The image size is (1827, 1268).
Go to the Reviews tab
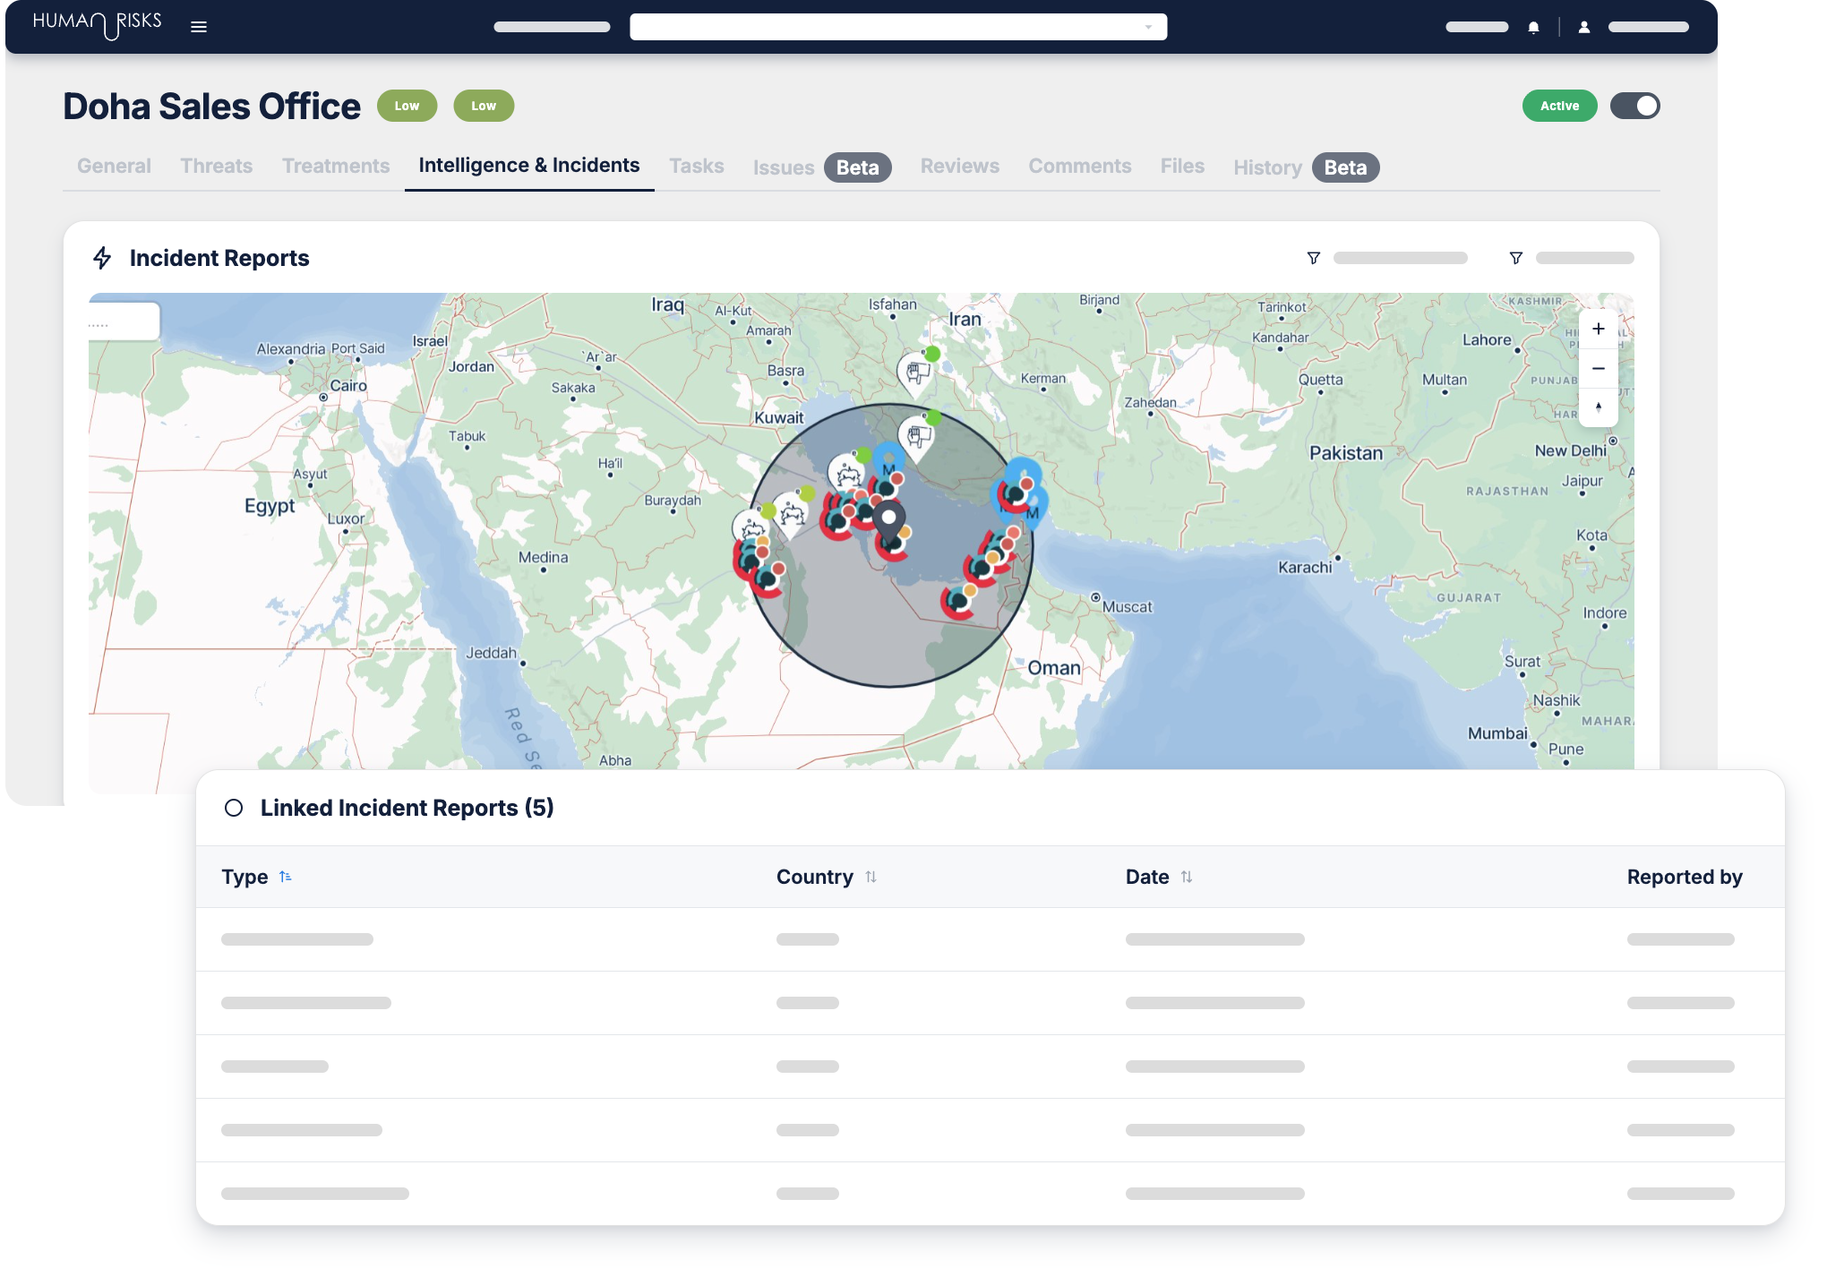click(959, 166)
